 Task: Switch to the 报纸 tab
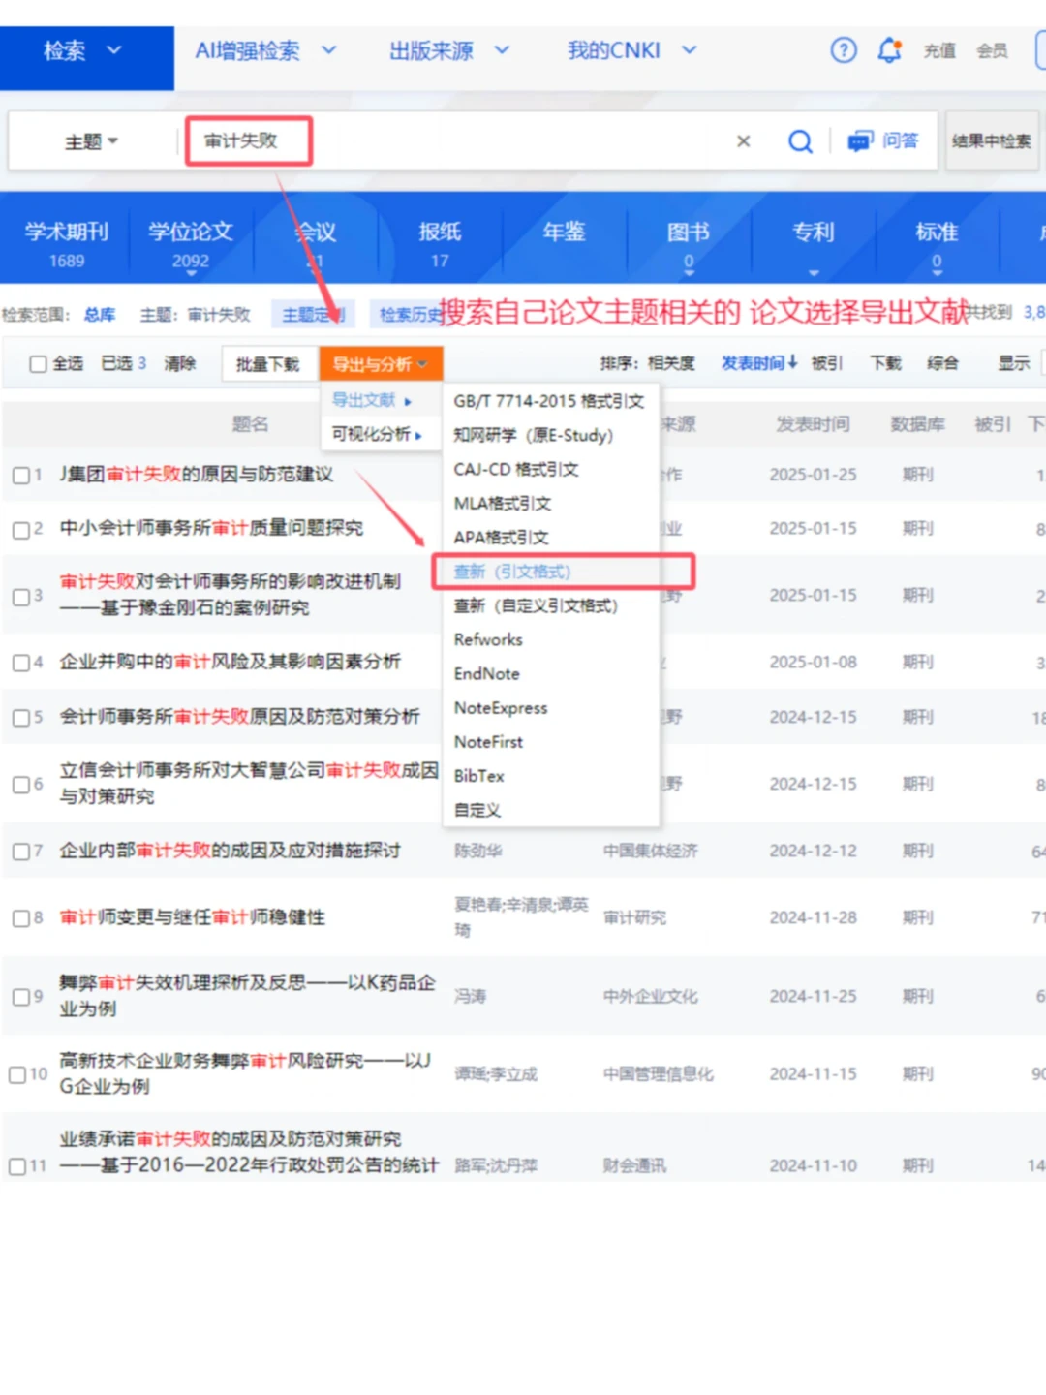click(x=440, y=243)
